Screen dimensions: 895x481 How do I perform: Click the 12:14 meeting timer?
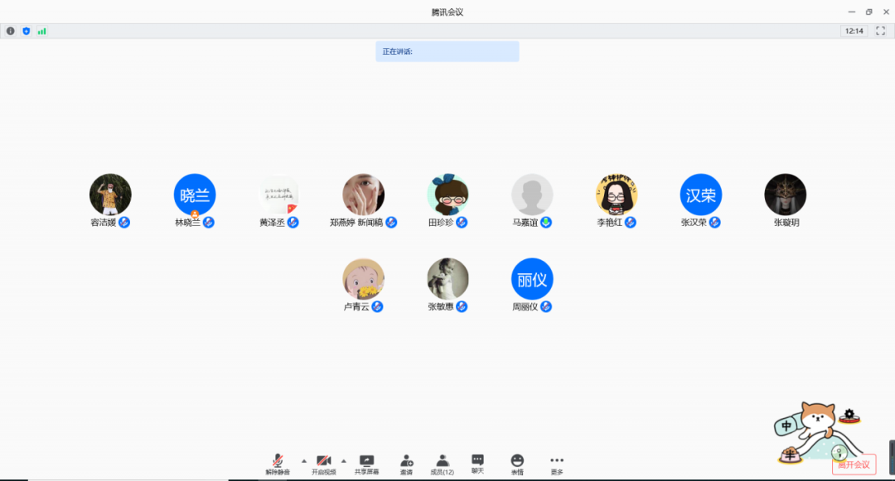854,31
